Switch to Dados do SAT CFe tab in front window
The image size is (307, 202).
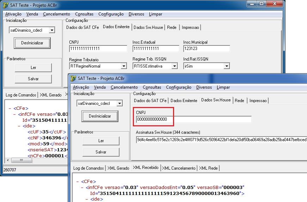tap(150, 101)
